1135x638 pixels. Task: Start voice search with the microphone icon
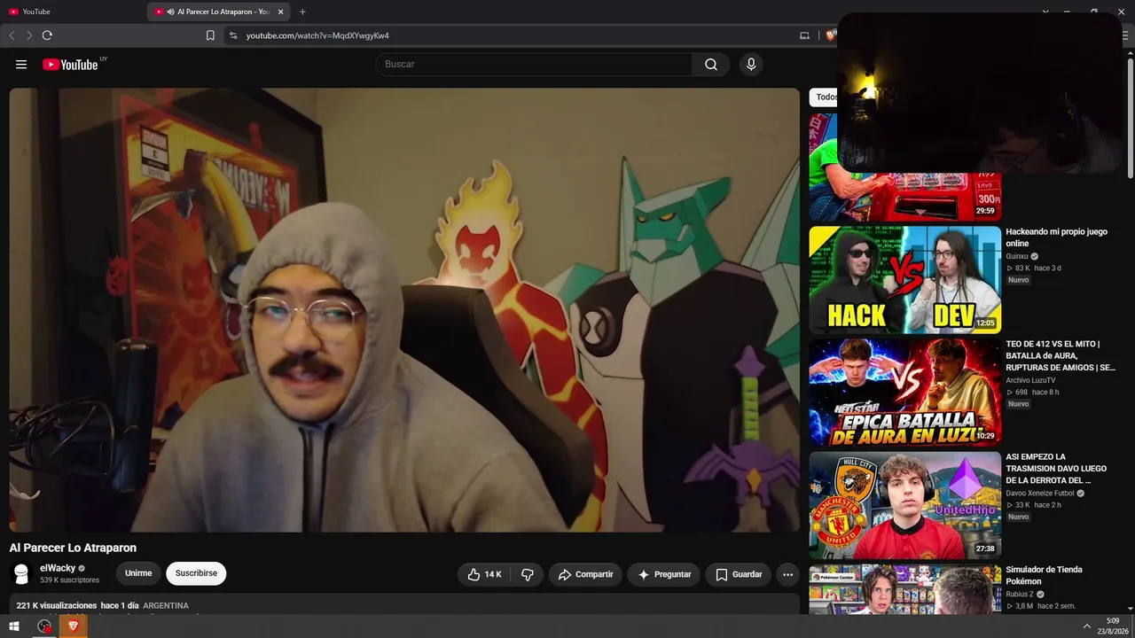[751, 64]
